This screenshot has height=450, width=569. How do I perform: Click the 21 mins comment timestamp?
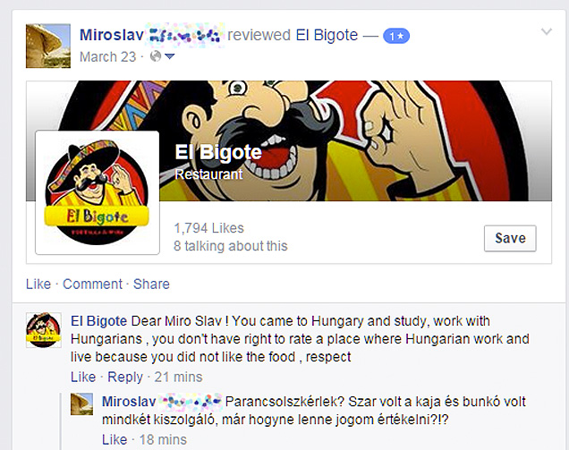tap(178, 377)
